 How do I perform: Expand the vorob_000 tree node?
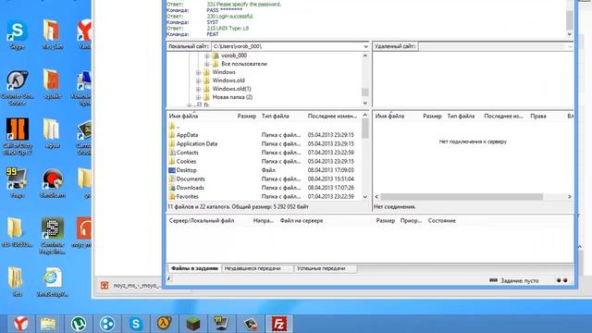207,55
